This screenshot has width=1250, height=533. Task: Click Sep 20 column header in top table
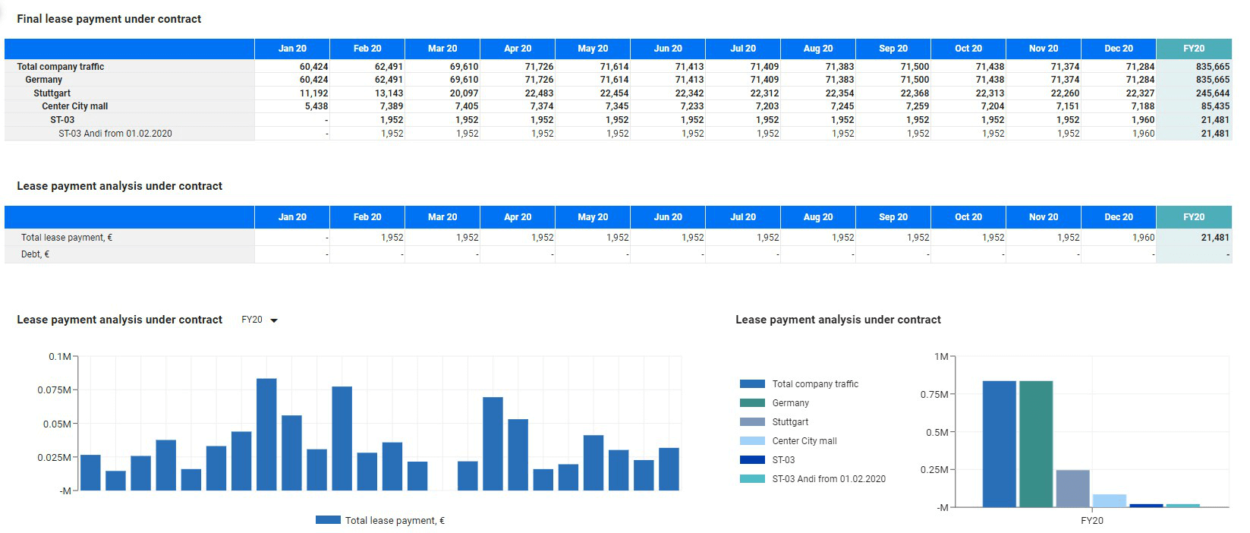click(893, 49)
